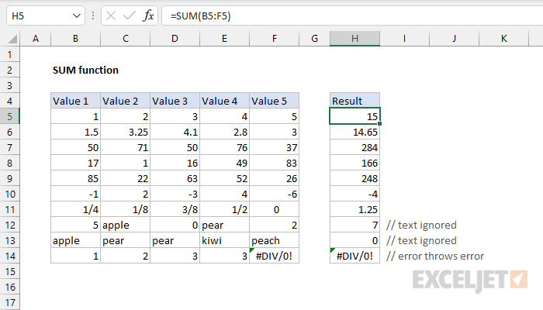The height and width of the screenshot is (310, 543).
Task: Click the Cancel (X) icon in formula bar
Action: coord(111,16)
